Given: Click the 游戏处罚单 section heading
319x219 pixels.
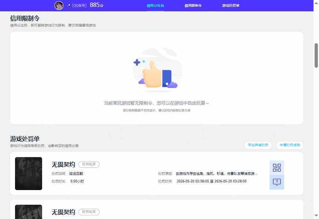Looking at the screenshot, I should click(x=25, y=139).
